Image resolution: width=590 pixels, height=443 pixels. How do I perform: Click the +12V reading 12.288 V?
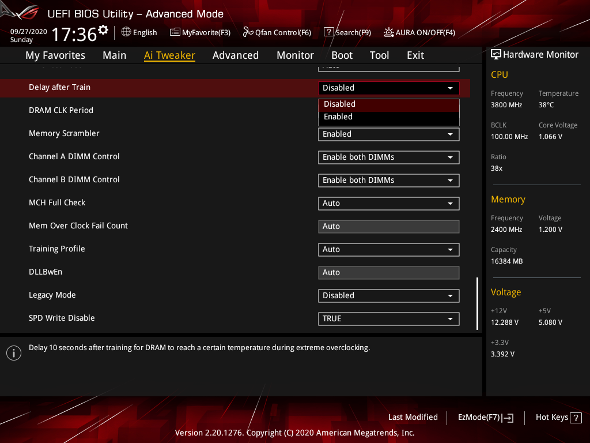pyautogui.click(x=505, y=322)
